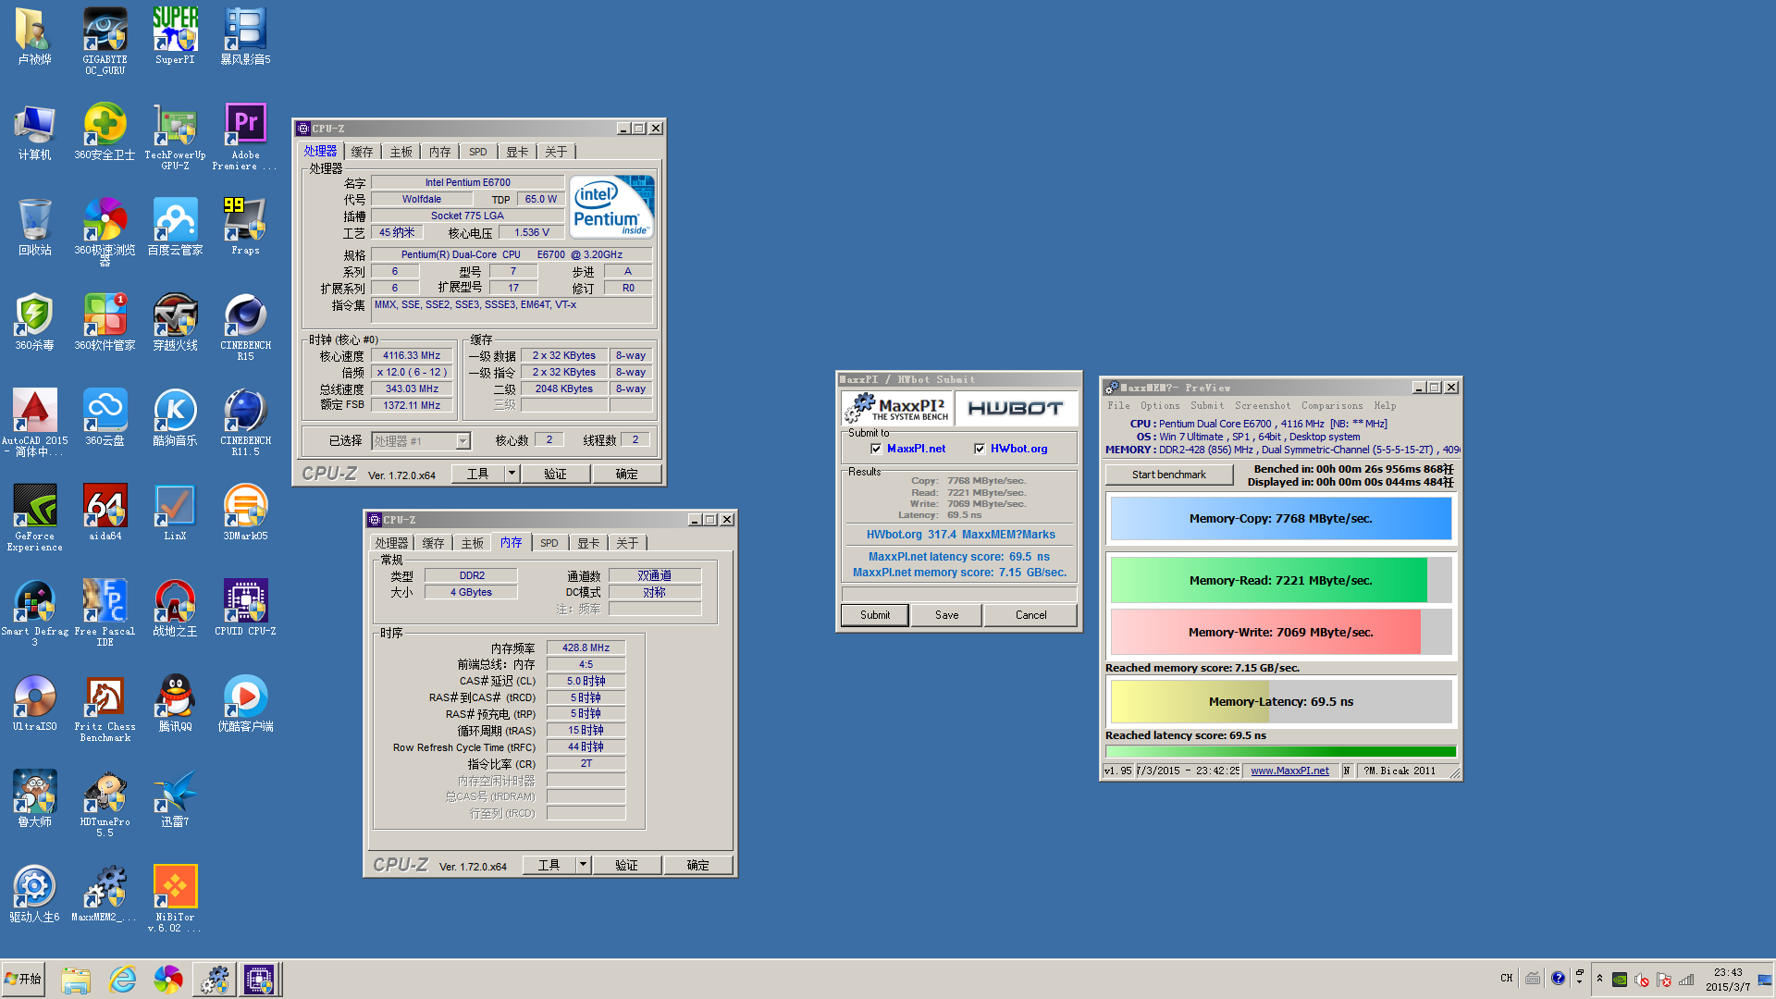Click Save in HWbot Submit dialog

946,615
